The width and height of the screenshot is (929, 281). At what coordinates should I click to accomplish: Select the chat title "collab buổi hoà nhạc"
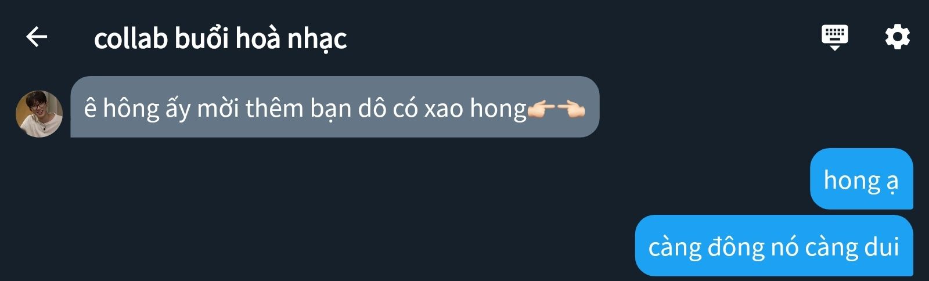pyautogui.click(x=220, y=39)
